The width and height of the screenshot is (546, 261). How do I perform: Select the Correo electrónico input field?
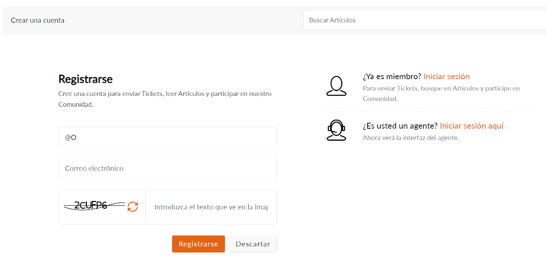(x=167, y=168)
